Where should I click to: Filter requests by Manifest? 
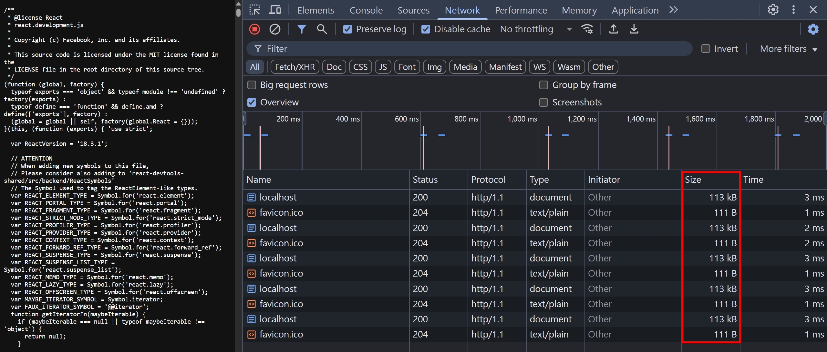(505, 67)
